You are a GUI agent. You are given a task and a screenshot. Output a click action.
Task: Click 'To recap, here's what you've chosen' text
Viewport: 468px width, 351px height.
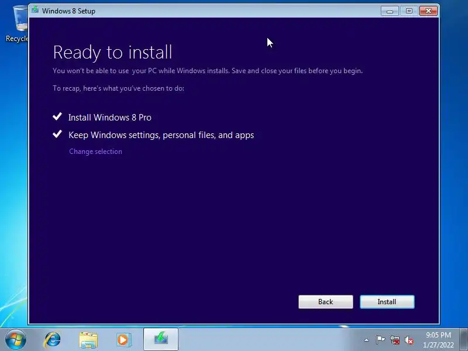click(x=119, y=88)
